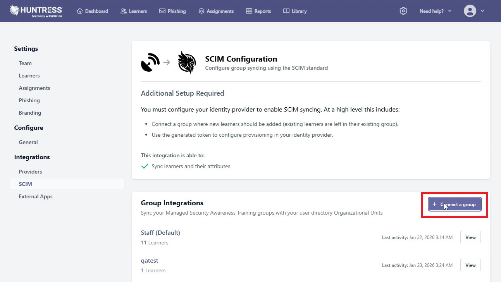Click the Connect a group button
Screen dimensions: 501x282
[x=455, y=204]
